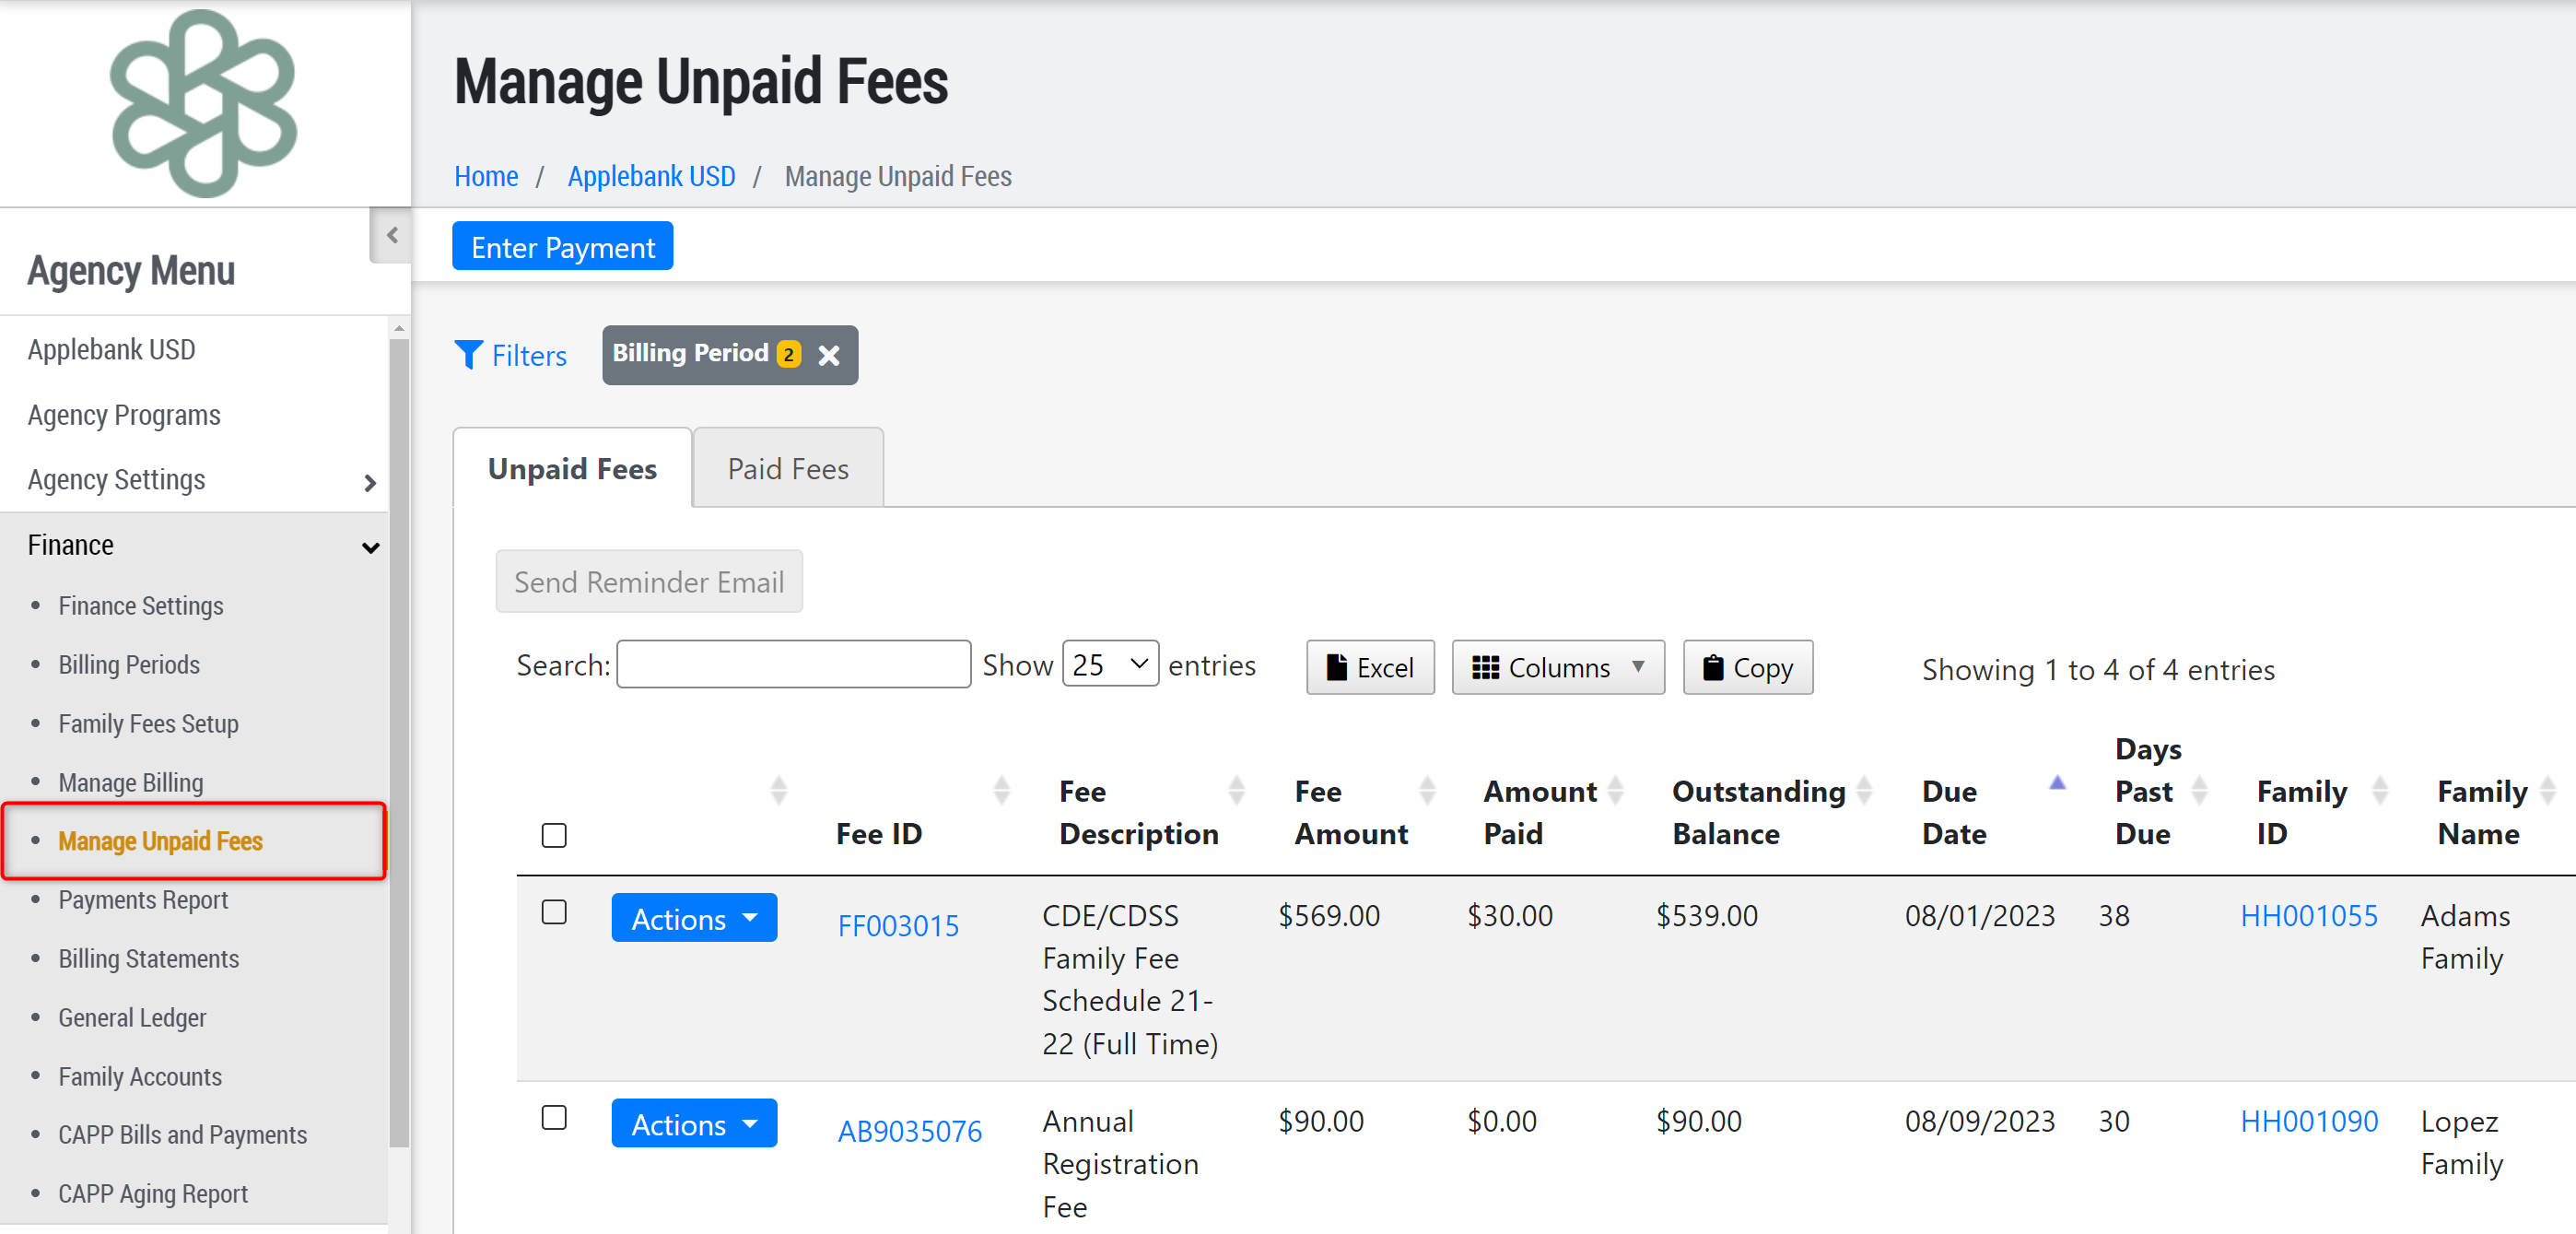Sort by Outstanding Balance column arrows

(1864, 790)
